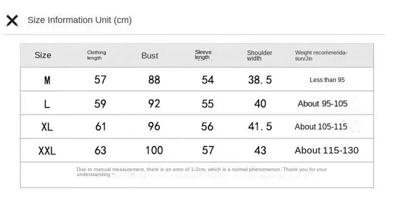The width and height of the screenshot is (396, 197).
Task: Close the size information panel
Action: point(12,21)
